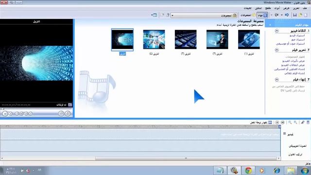Click the Open Project folder icon
The width and height of the screenshot is (311, 175).
[x=300, y=15]
